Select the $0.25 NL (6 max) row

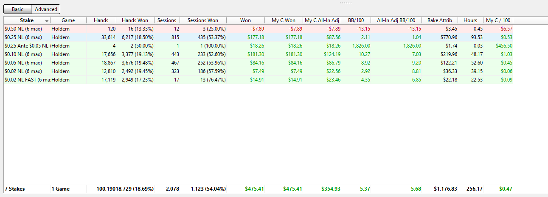(x=259, y=37)
